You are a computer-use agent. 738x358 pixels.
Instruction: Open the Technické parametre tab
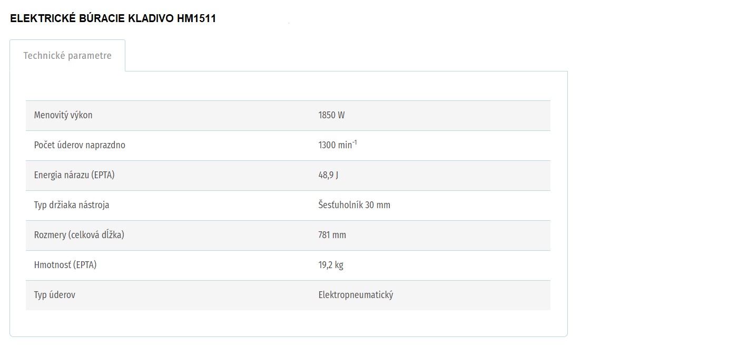(x=67, y=56)
